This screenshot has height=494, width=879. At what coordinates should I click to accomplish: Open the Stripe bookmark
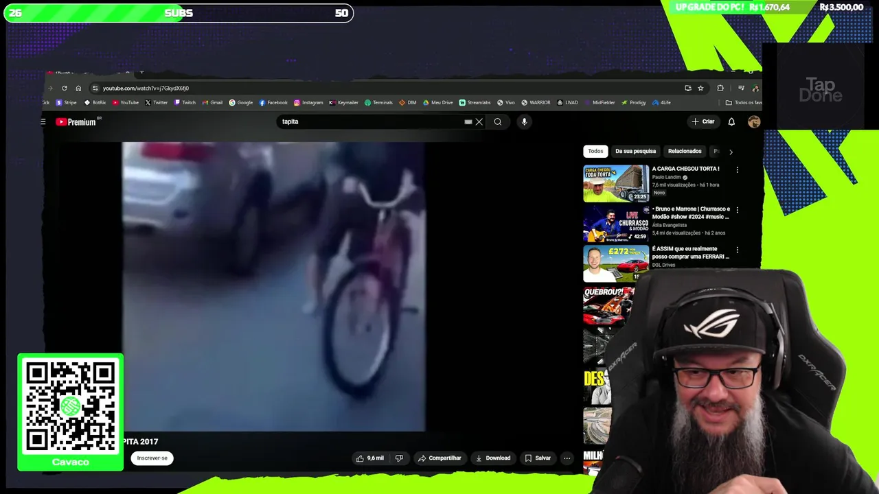click(x=66, y=102)
